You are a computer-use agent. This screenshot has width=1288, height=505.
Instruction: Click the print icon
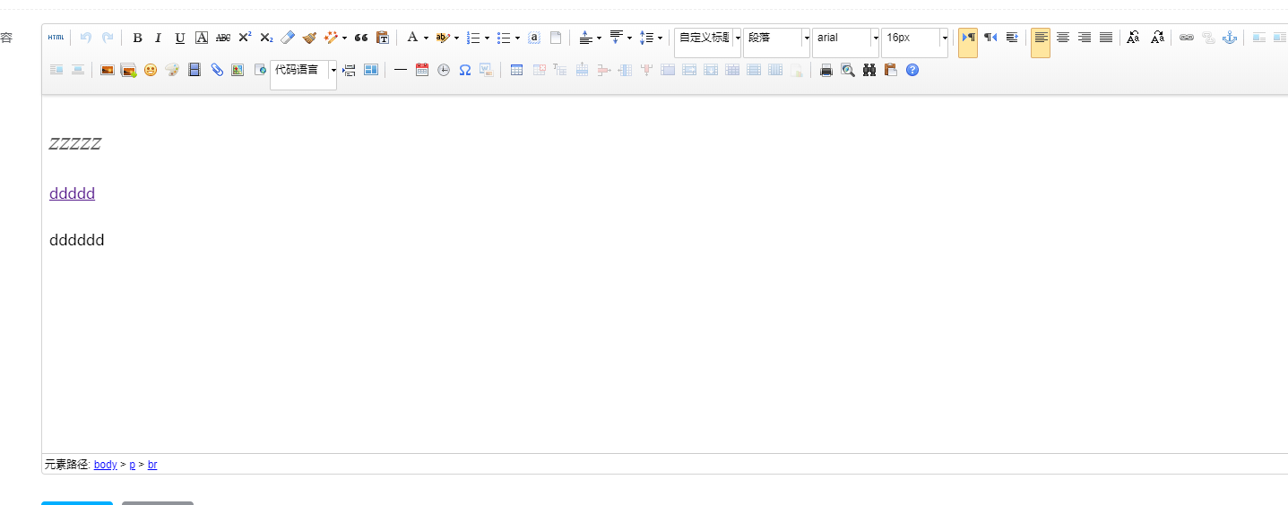point(826,70)
